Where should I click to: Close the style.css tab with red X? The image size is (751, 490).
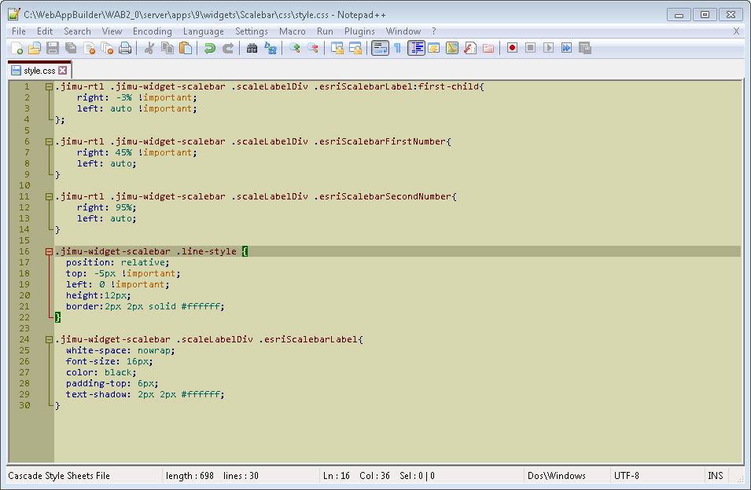pos(63,71)
